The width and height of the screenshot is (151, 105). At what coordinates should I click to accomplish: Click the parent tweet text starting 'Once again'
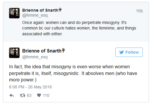coord(79,28)
